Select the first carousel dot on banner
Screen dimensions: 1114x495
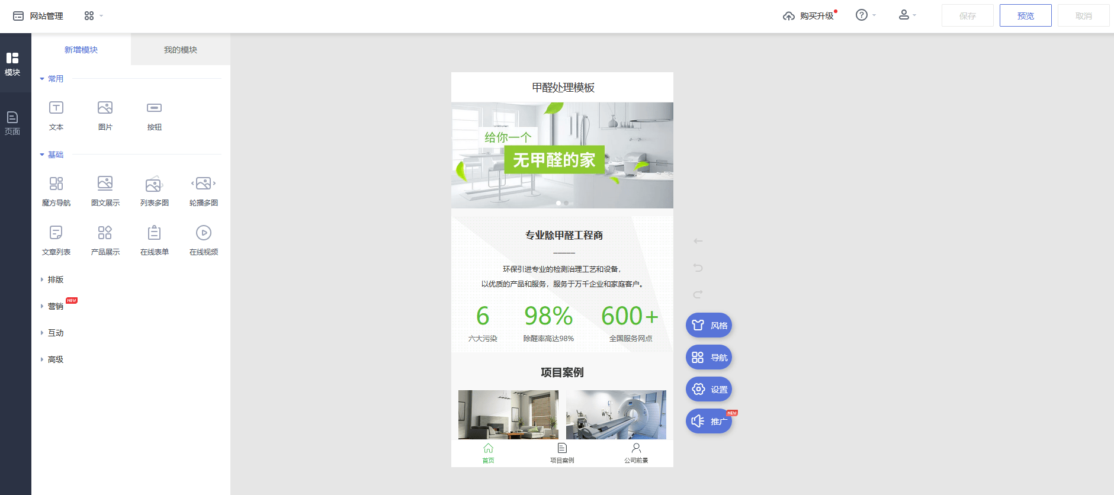[x=558, y=203]
